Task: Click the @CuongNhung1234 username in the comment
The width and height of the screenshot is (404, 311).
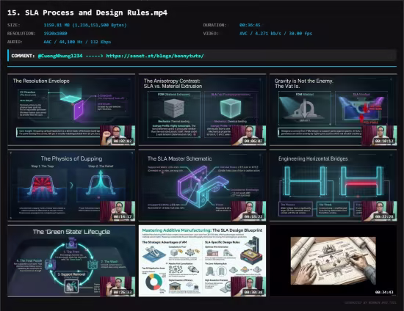Action: [x=60, y=56]
